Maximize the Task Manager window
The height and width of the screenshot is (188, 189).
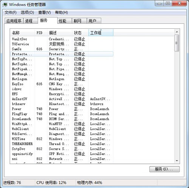[168, 3]
